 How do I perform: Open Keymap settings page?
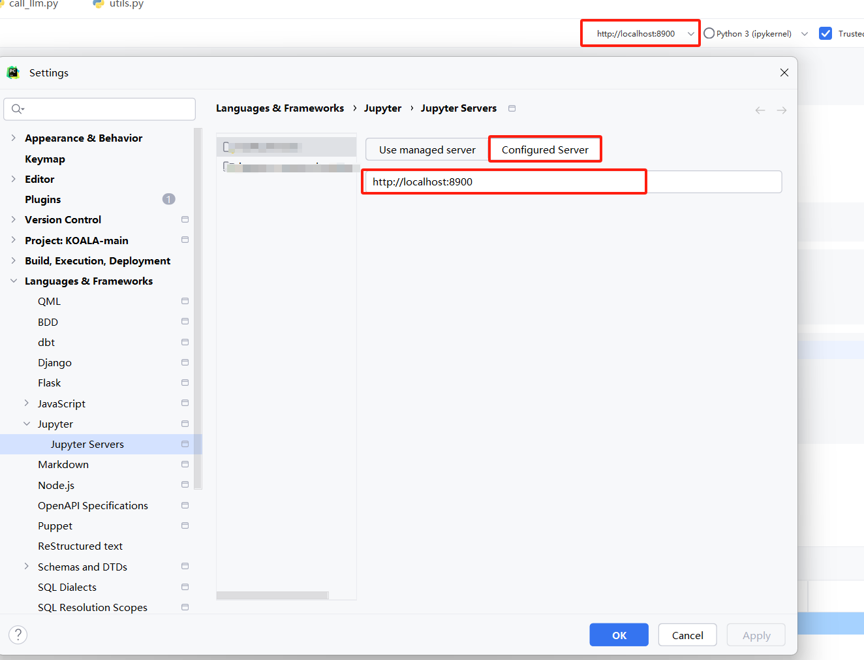click(45, 159)
